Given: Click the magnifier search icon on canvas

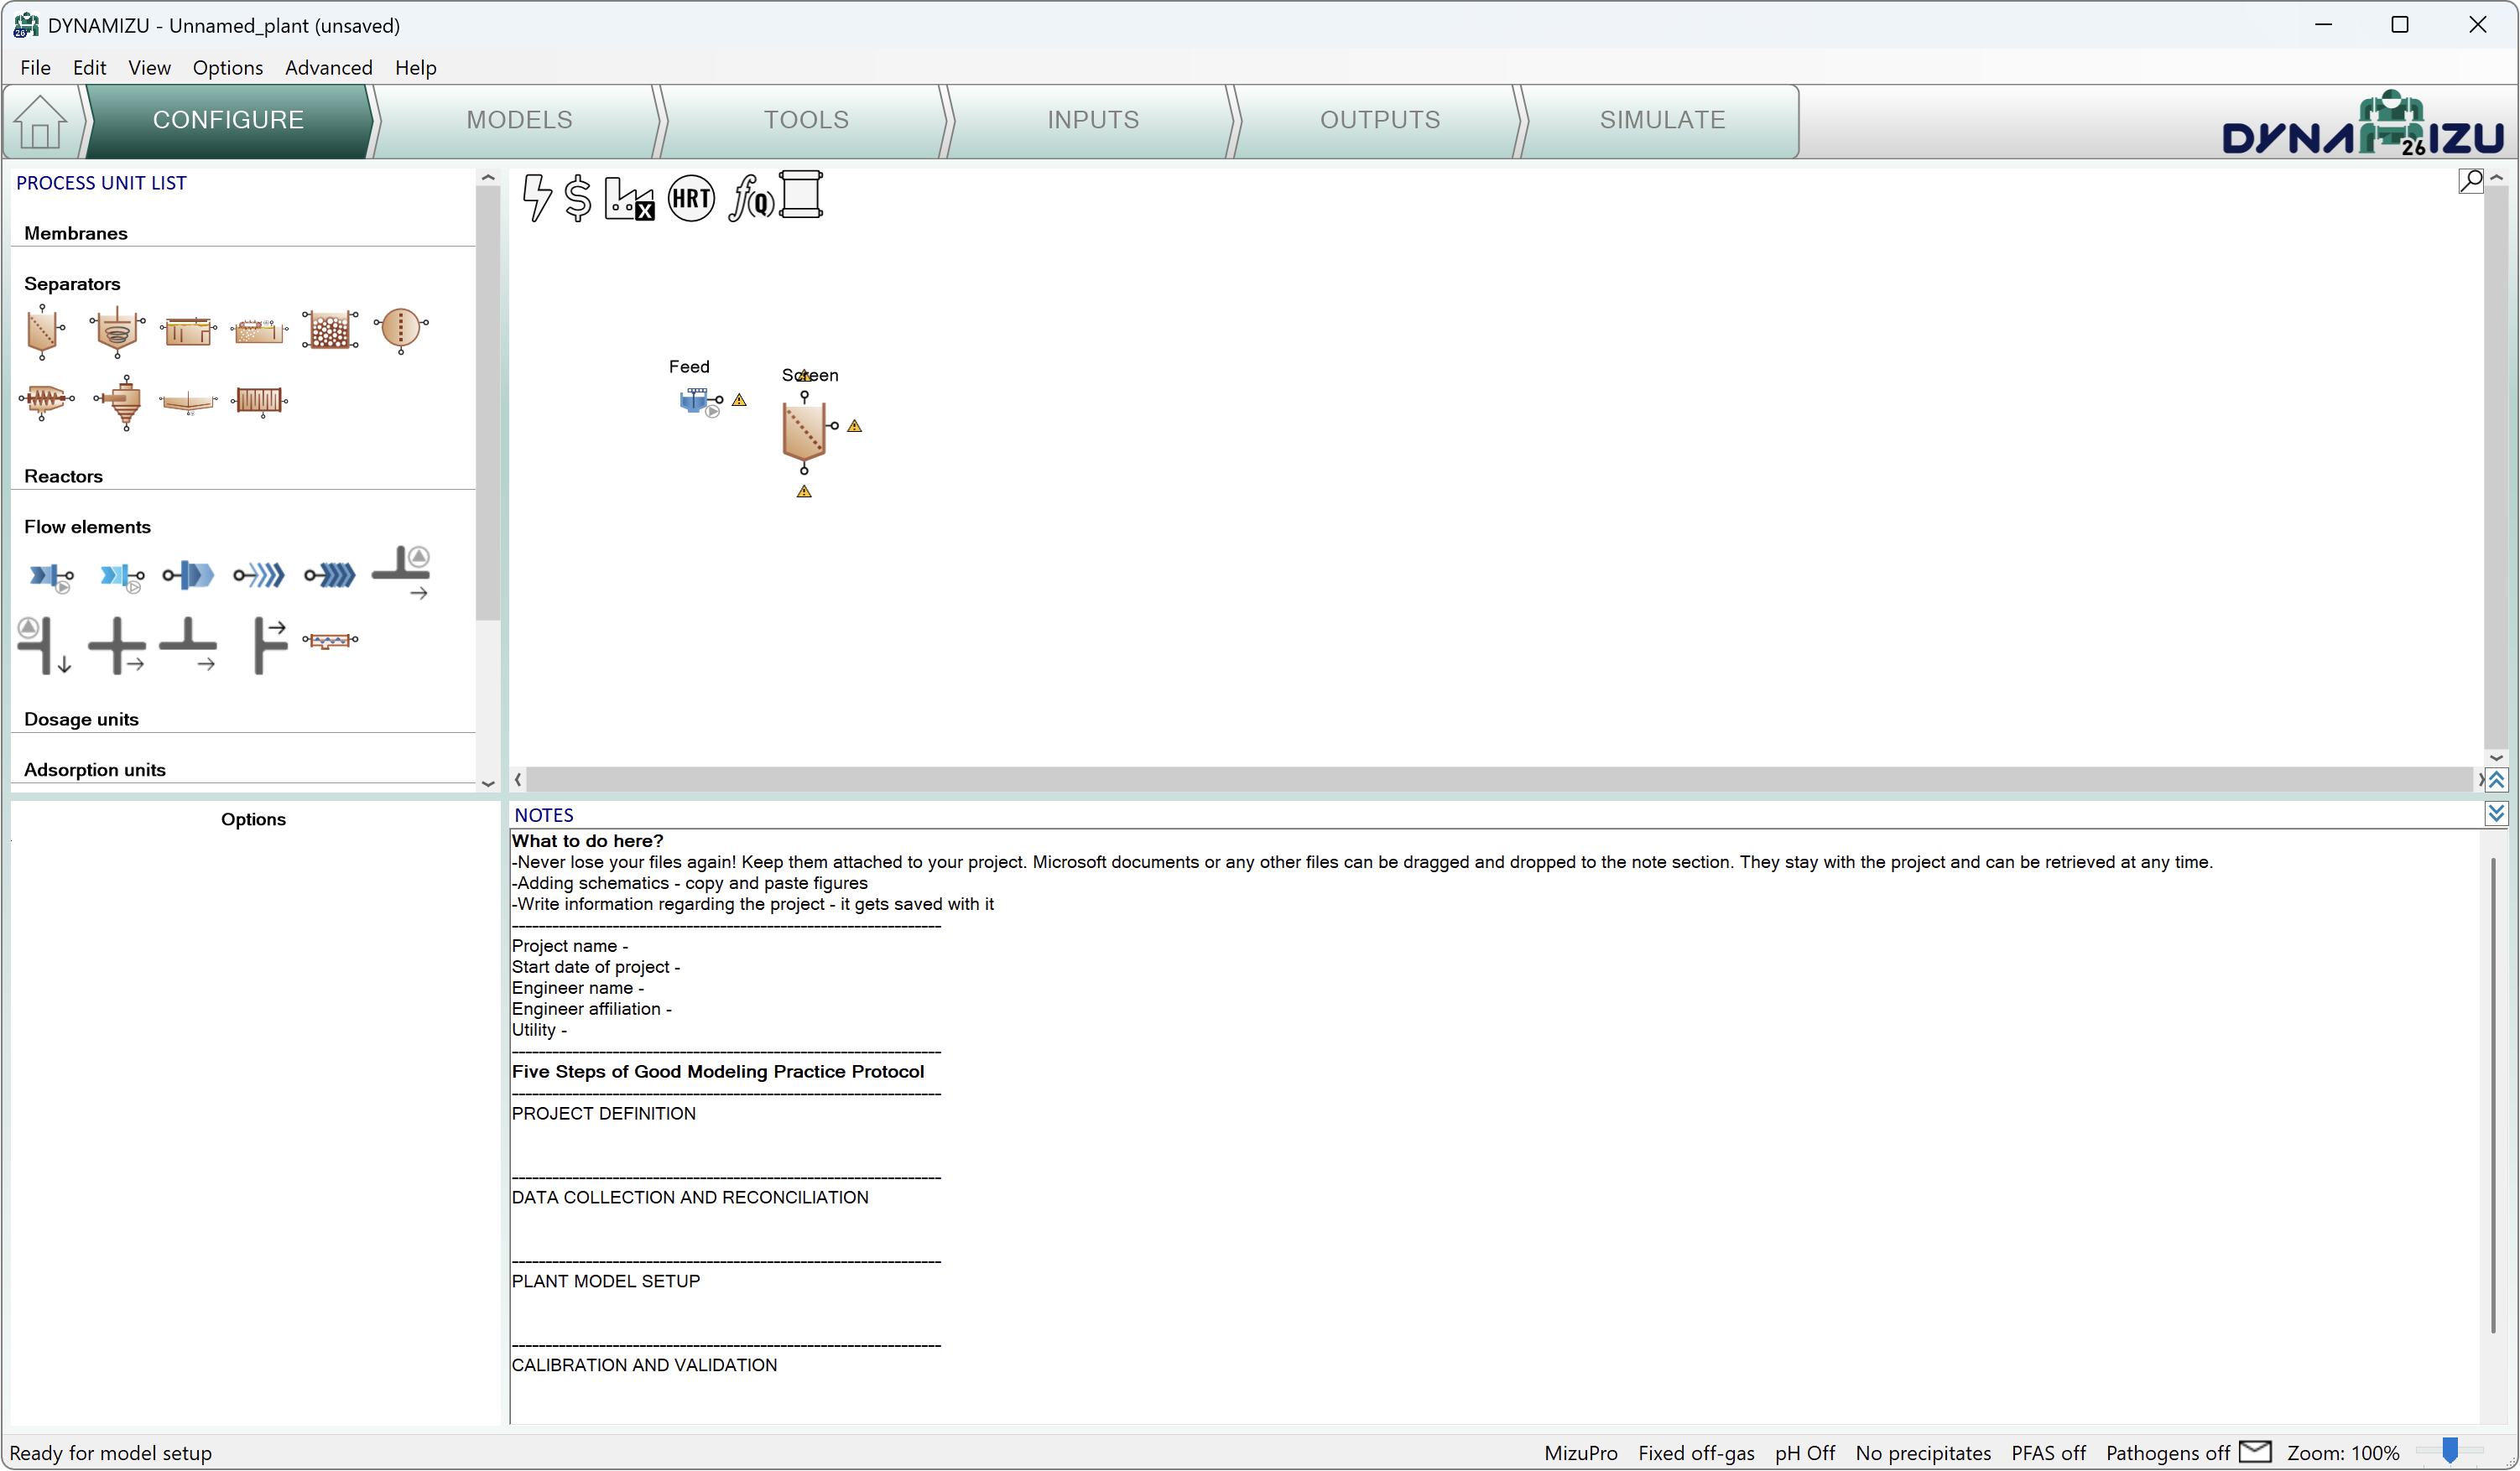Looking at the screenshot, I should [2470, 181].
